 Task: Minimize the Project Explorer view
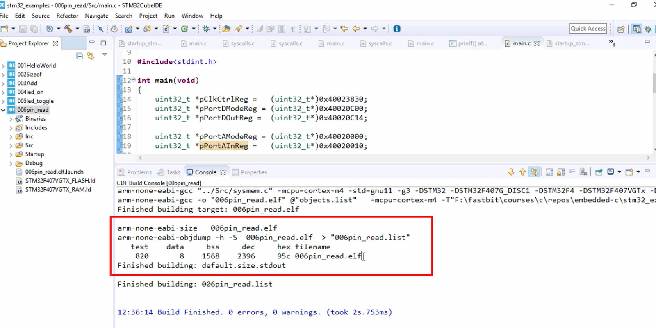click(92, 43)
